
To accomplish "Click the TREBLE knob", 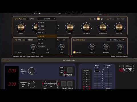I will click(x=70, y=27).
